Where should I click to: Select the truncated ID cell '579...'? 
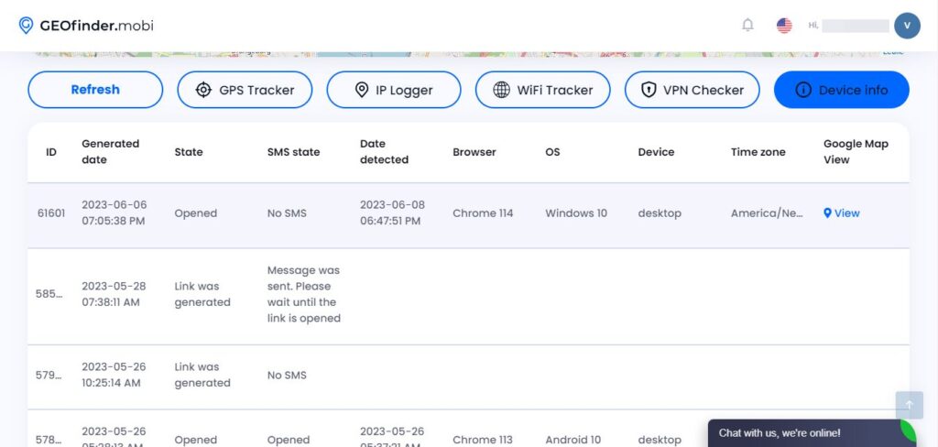pyautogui.click(x=49, y=376)
